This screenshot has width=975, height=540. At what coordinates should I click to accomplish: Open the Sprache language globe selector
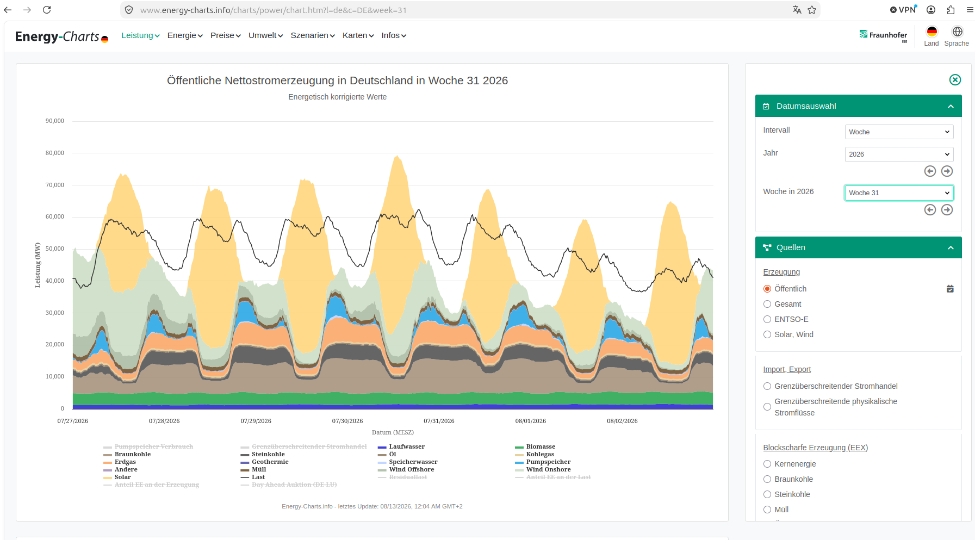tap(957, 36)
